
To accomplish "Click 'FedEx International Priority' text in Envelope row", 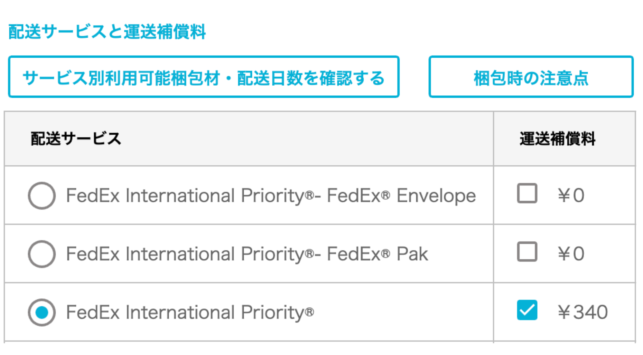I will coord(187,196).
